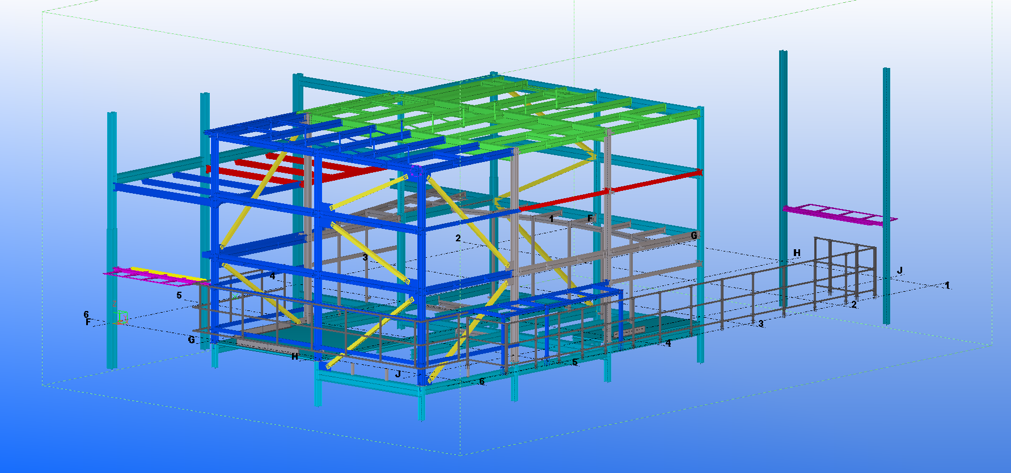
Task: Click the green work plane origin symbol
Action: tap(121, 317)
